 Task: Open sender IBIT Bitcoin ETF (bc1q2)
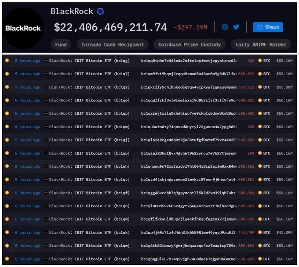tap(89, 87)
